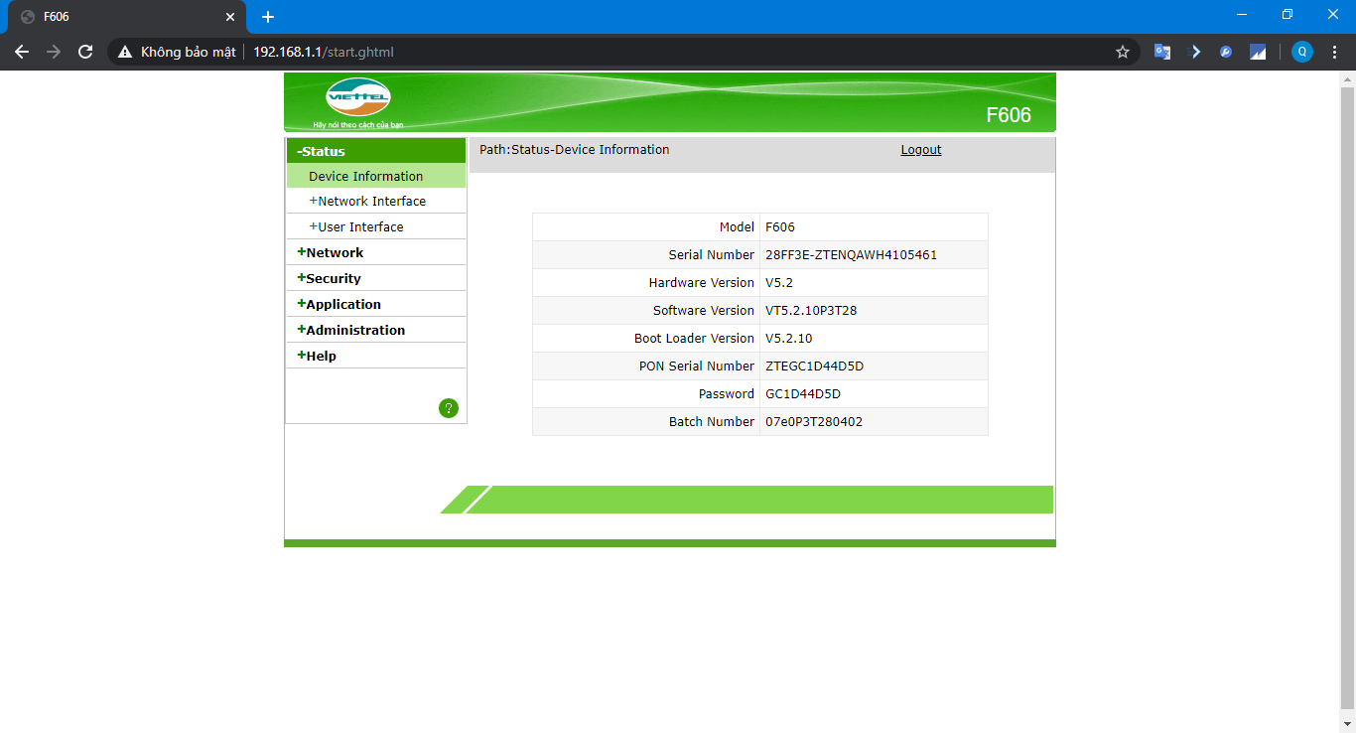Expand the Application menu section
The height and width of the screenshot is (733, 1356).
[x=342, y=304]
